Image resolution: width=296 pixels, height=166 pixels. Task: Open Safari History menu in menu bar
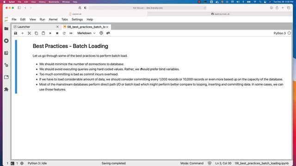tap(42, 2)
